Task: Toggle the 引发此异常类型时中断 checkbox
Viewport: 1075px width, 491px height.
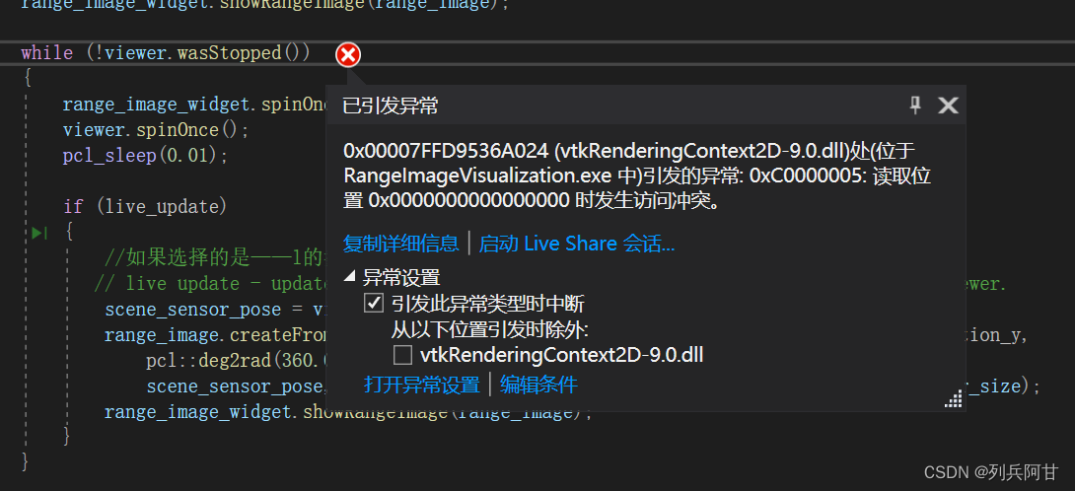Action: [374, 303]
